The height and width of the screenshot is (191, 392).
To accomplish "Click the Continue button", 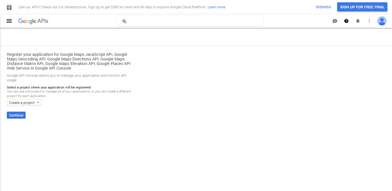I will point(16,115).
